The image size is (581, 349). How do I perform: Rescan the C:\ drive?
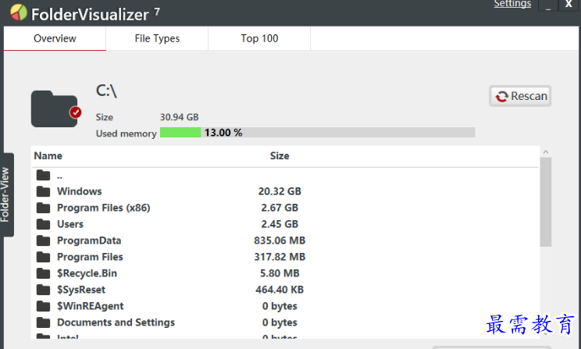[520, 96]
